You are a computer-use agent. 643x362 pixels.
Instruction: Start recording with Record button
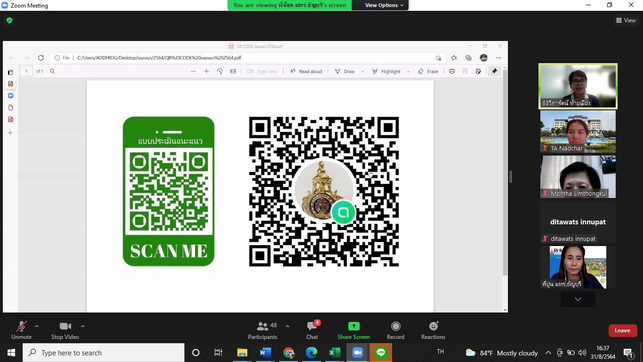point(395,330)
